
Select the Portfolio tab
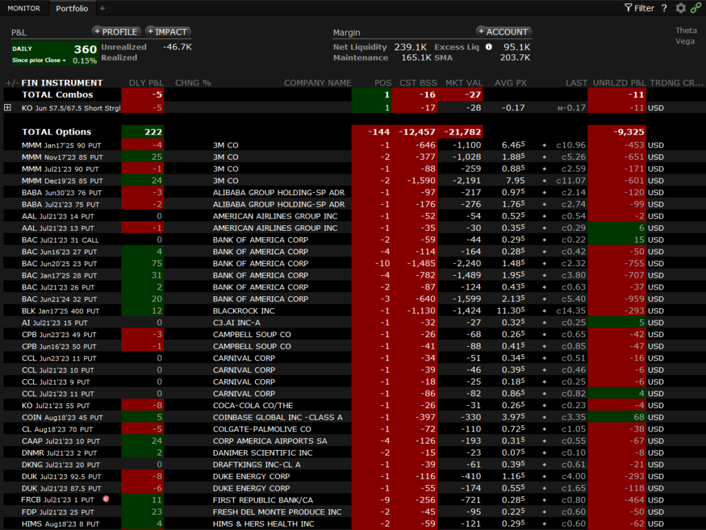[72, 8]
